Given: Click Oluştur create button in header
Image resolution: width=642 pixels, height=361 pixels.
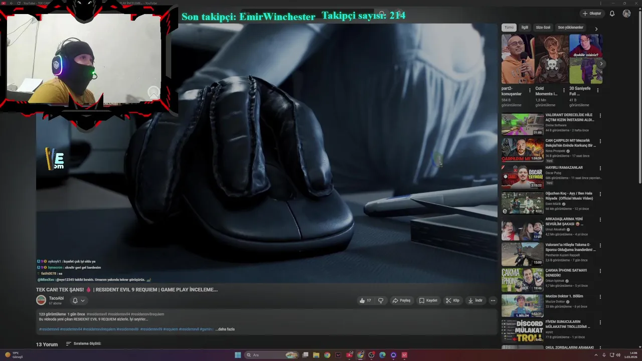Looking at the screenshot, I should click(592, 14).
